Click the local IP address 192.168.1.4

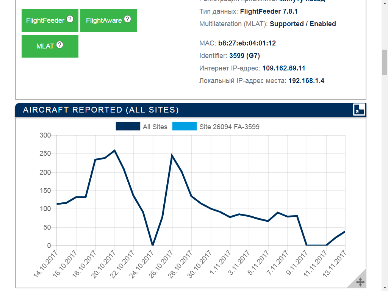306,81
